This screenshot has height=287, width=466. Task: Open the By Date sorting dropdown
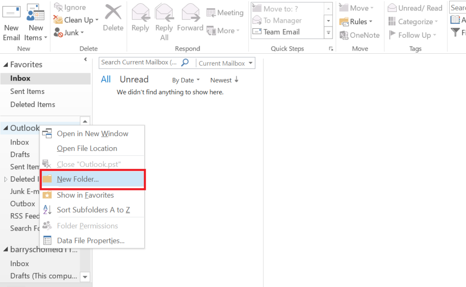click(x=185, y=80)
